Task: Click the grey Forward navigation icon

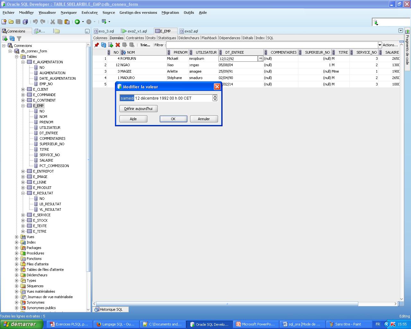Action: tap(89, 22)
